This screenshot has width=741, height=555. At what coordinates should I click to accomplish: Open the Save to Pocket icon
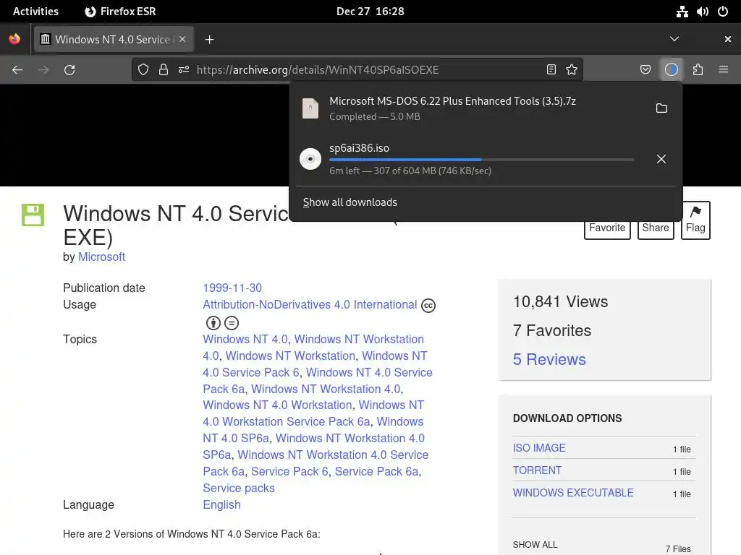pyautogui.click(x=645, y=70)
